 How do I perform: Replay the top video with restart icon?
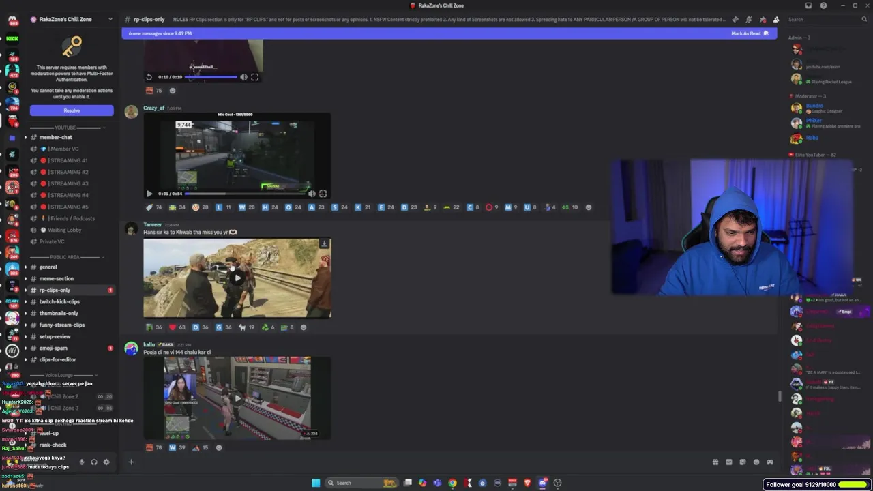[149, 77]
